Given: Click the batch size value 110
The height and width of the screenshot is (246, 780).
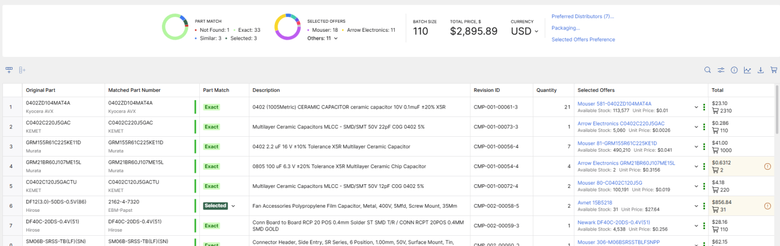Looking at the screenshot, I should 421,31.
